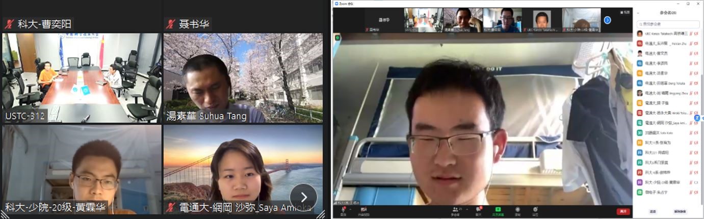The image size is (704, 219).
Task: Select Jingyang Zhou participant row
Action: (667, 93)
